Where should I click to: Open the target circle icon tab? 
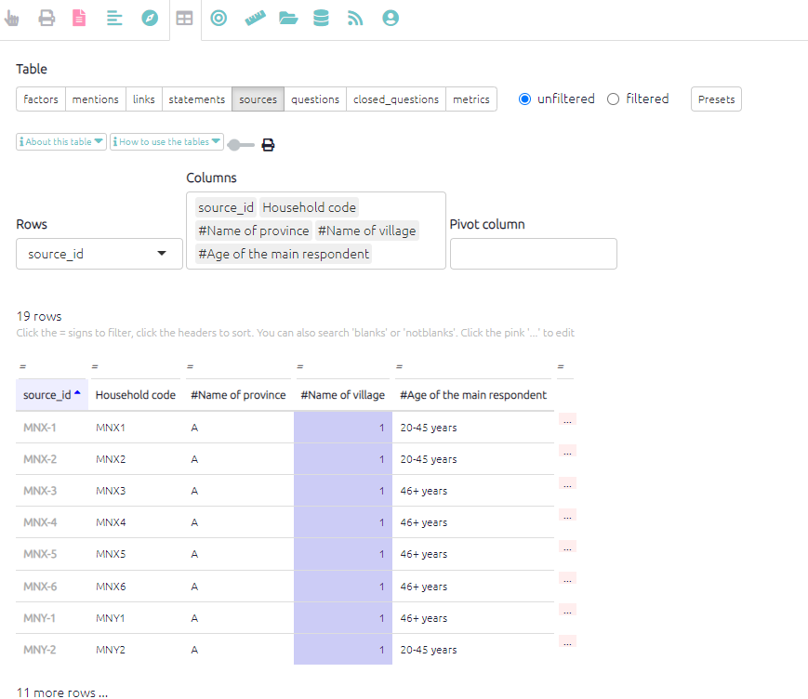tap(219, 19)
